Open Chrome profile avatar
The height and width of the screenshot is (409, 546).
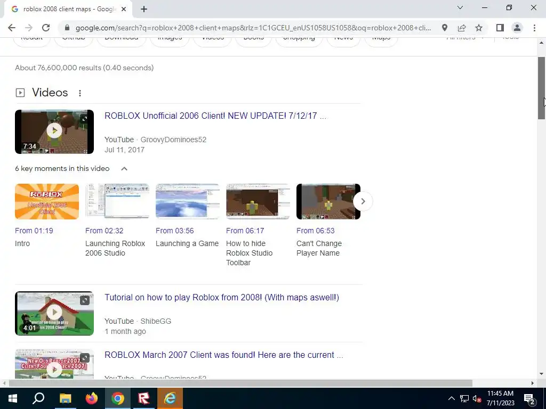(x=517, y=28)
